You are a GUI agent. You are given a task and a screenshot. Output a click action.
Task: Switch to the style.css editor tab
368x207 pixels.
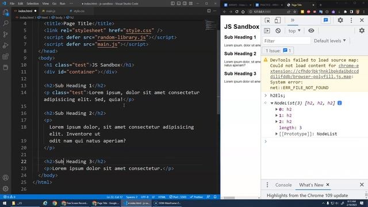tap(79, 11)
